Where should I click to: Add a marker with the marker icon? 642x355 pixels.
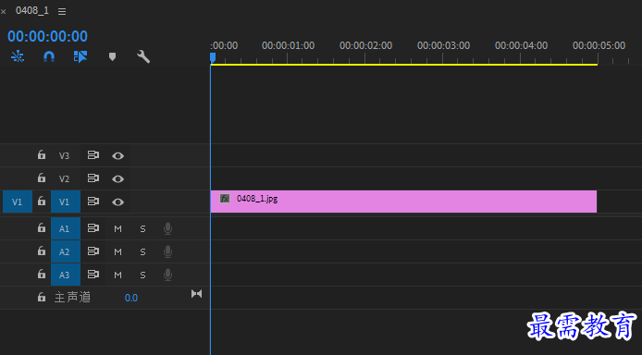[112, 56]
